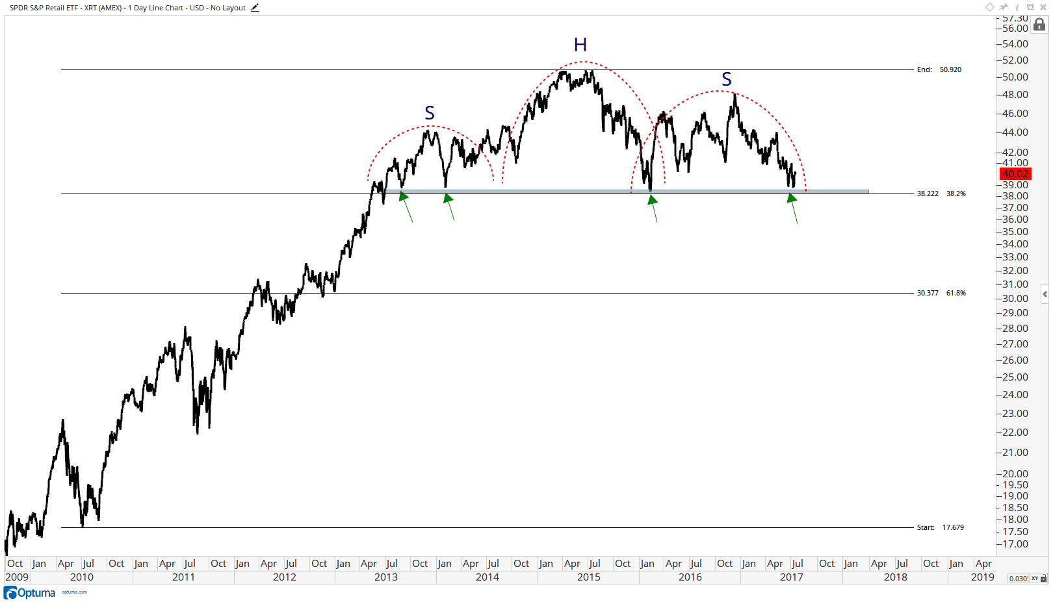Screen dimensions: 1053x602
Task: Click the 2019 year label on time axis
Action: 983,577
